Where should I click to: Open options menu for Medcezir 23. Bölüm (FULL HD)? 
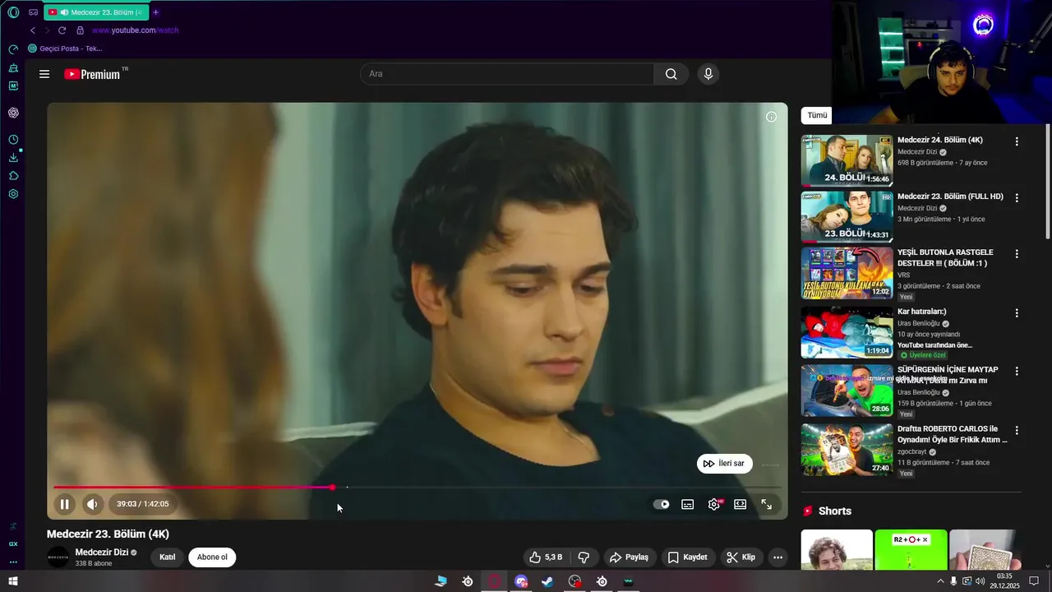(x=1017, y=198)
